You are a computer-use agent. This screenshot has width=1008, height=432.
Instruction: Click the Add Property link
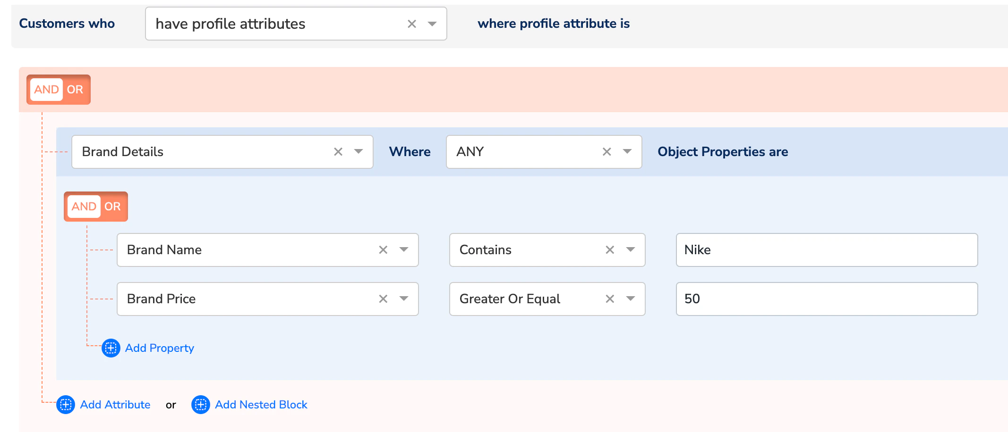click(160, 348)
